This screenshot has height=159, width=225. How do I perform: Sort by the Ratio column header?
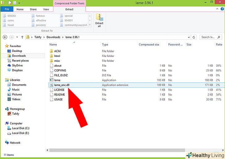pyautogui.click(x=219, y=45)
